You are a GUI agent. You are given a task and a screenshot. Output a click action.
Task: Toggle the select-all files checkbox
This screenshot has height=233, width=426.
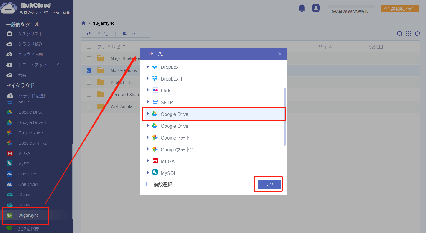89,47
